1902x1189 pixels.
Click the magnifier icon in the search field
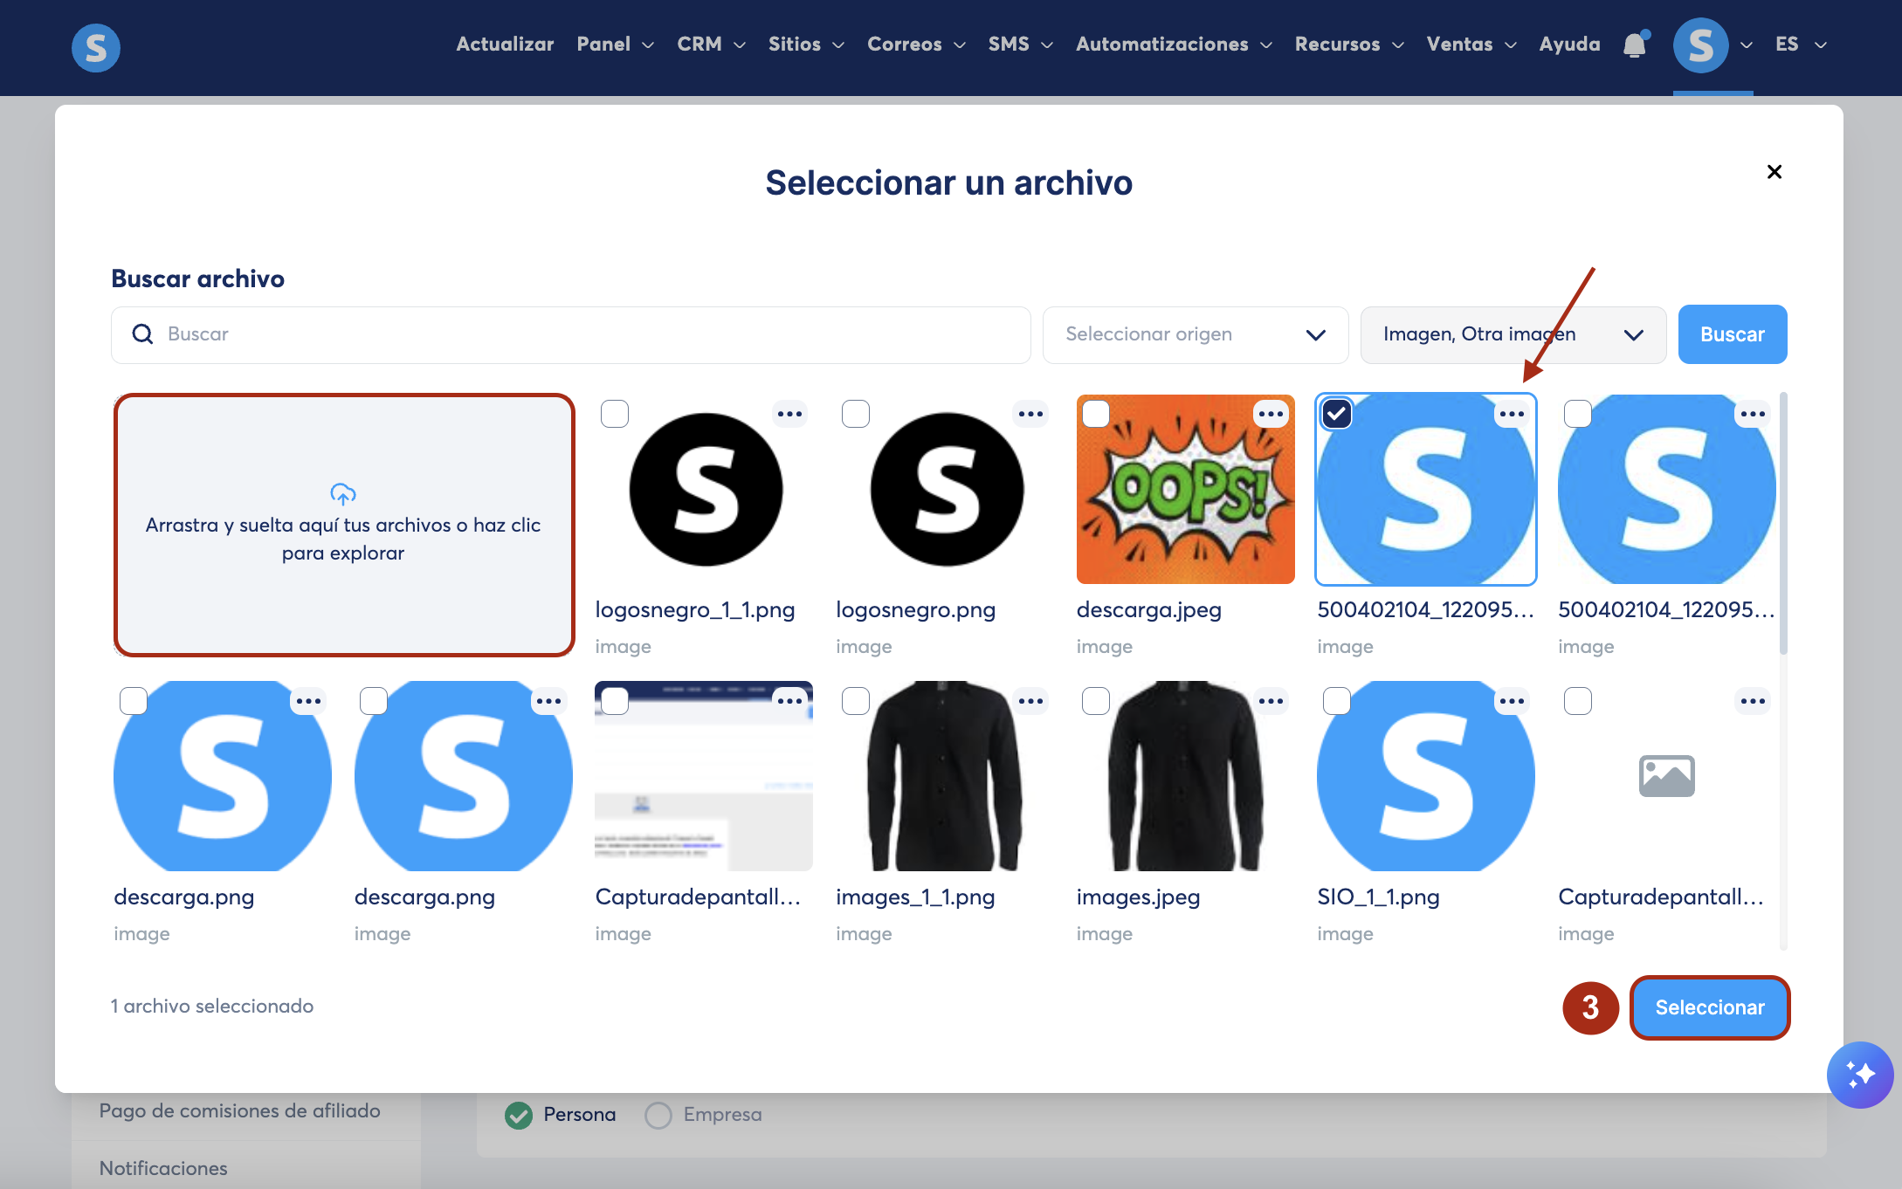(142, 334)
